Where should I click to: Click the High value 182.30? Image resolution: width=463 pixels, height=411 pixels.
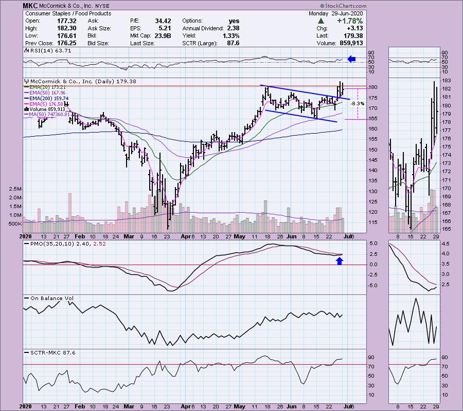67,28
